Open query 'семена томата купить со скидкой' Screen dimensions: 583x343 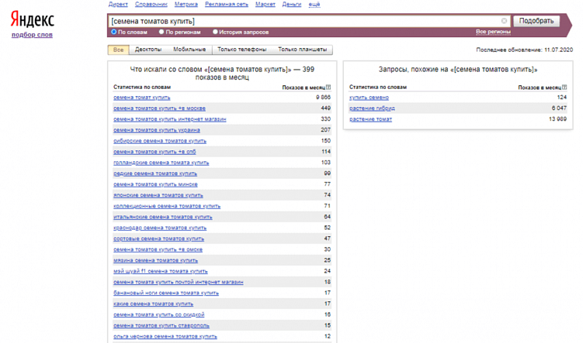[x=159, y=314]
